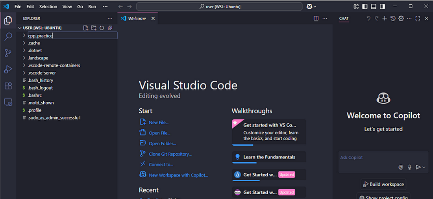433x199 pixels.
Task: Click the New File icon in Explorer header
Action: 85,28
